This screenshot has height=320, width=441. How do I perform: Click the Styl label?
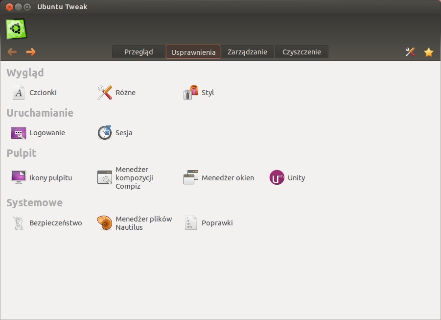pyautogui.click(x=208, y=93)
